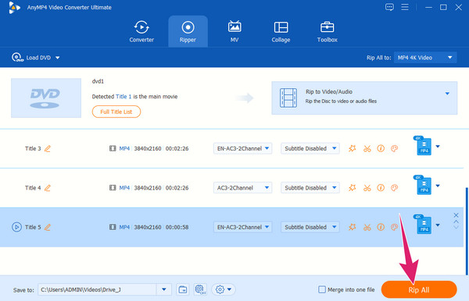Start ripping with the Rip All button
Image resolution: width=469 pixels, height=301 pixels.
point(419,289)
